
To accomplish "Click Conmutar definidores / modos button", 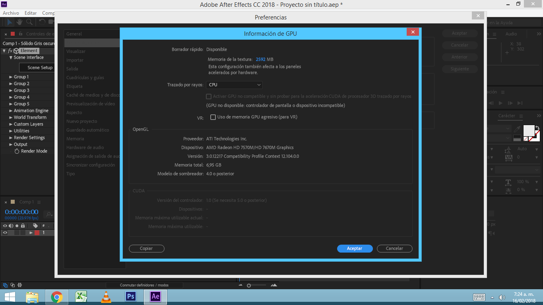I will [x=144, y=285].
